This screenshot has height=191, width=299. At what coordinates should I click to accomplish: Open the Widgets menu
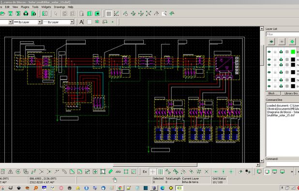tap(46, 7)
